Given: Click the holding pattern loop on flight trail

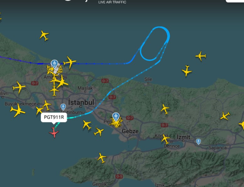Looking at the screenshot, I should coord(155,44).
